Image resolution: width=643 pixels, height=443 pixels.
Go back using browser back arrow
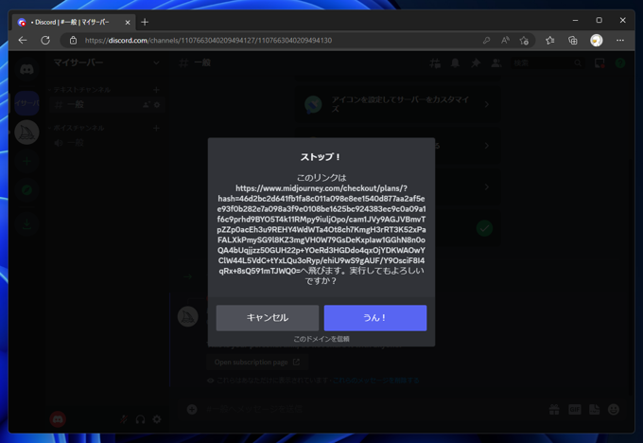[x=23, y=41]
